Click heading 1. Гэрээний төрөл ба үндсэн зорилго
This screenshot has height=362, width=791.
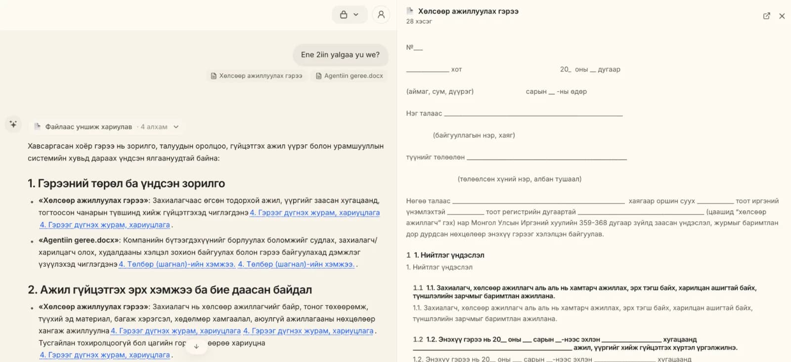point(126,184)
